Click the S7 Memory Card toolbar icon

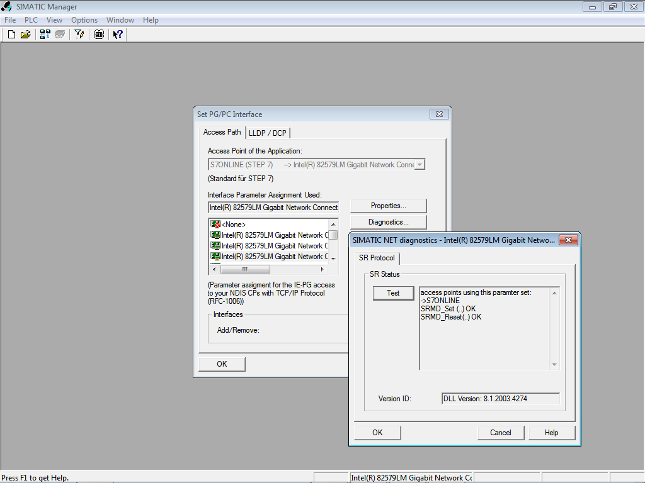tap(60, 35)
